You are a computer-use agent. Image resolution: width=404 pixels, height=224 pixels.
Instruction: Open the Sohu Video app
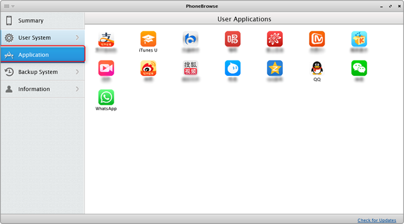click(190, 68)
